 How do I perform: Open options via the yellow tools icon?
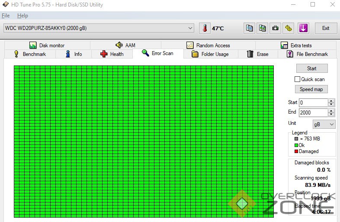[x=289, y=28]
